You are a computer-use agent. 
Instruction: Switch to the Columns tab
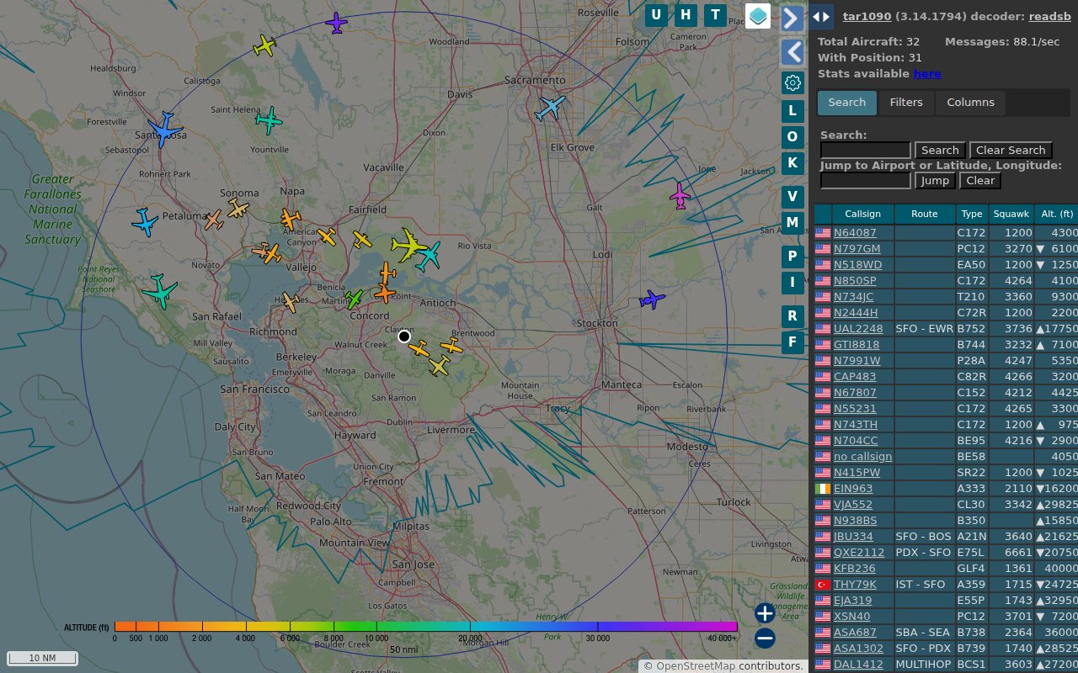970,102
